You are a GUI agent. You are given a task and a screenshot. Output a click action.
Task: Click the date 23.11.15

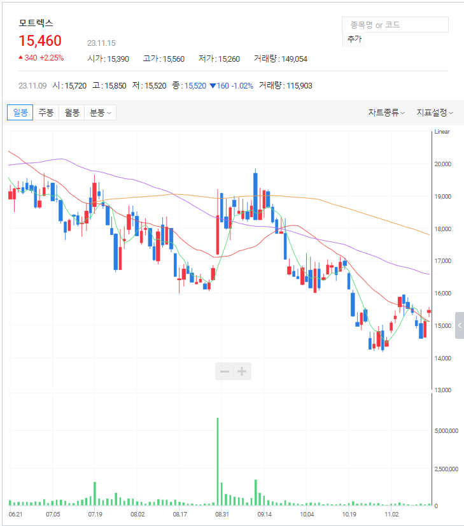[101, 43]
